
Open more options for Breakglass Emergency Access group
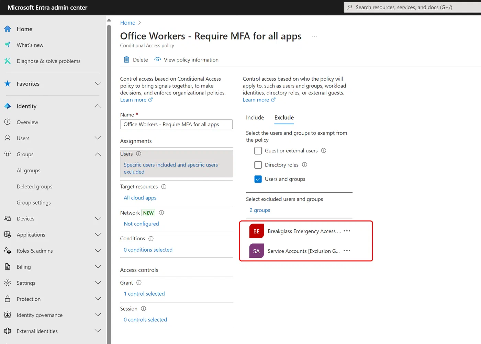point(347,231)
